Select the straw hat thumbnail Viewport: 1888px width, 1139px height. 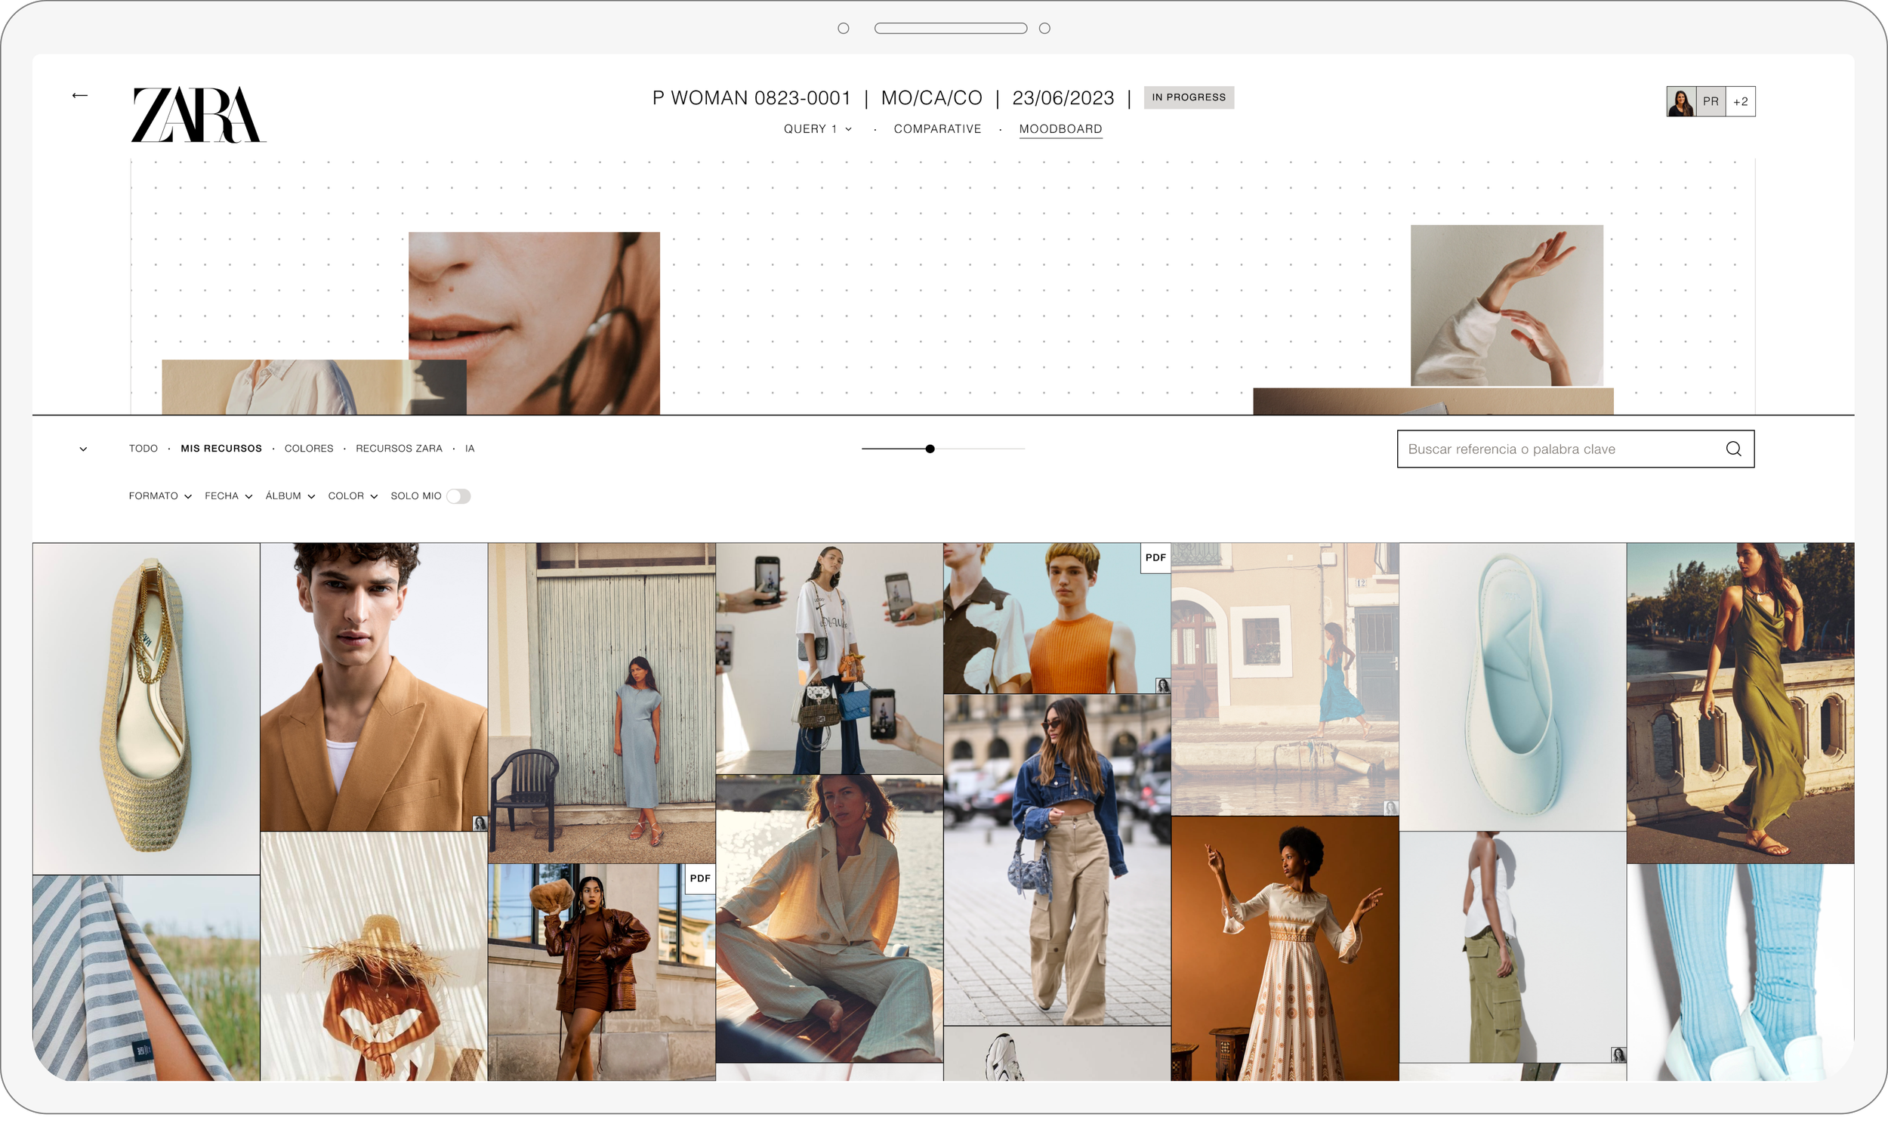click(374, 956)
